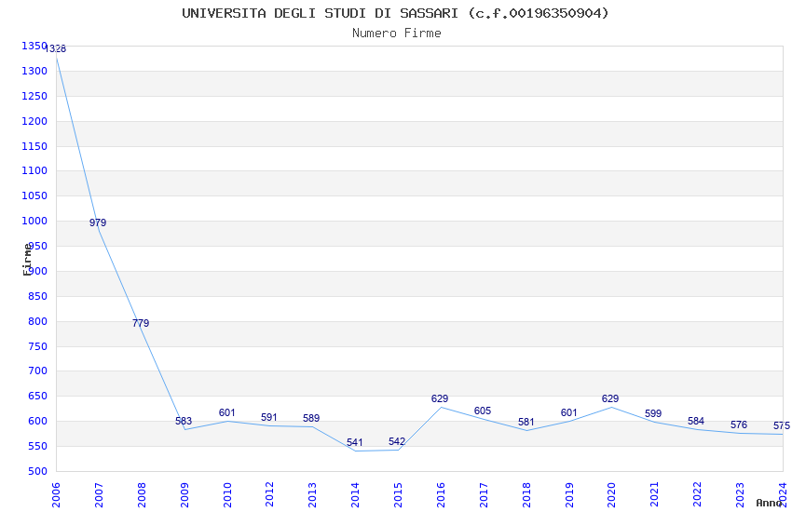The height and width of the screenshot is (512, 792).
Task: Click the x-axis year label 2012
Action: coord(269,495)
